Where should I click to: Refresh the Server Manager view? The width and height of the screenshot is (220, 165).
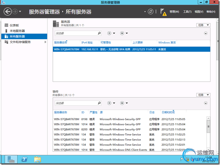pyautogui.click(x=150, y=12)
